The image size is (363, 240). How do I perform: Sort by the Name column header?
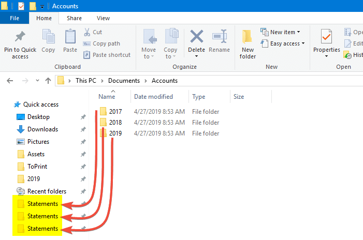[107, 97]
